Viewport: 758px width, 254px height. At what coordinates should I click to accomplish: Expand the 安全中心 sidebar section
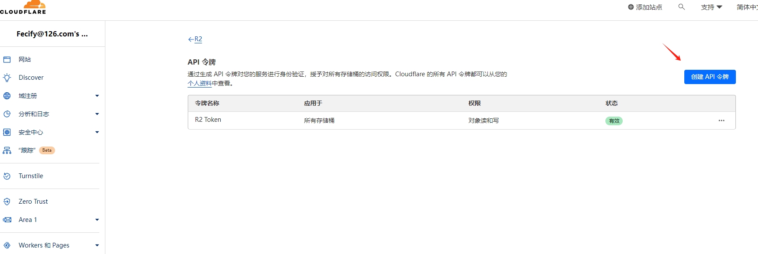click(x=97, y=132)
